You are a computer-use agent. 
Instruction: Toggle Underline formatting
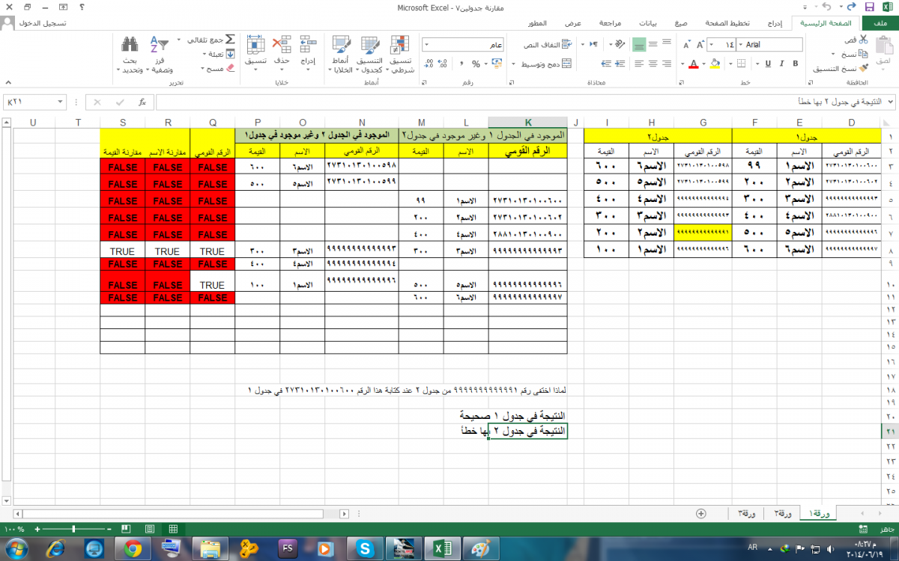(768, 64)
